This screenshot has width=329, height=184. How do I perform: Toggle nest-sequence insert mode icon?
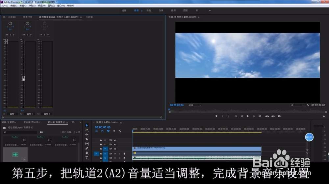[x=96, y=131]
